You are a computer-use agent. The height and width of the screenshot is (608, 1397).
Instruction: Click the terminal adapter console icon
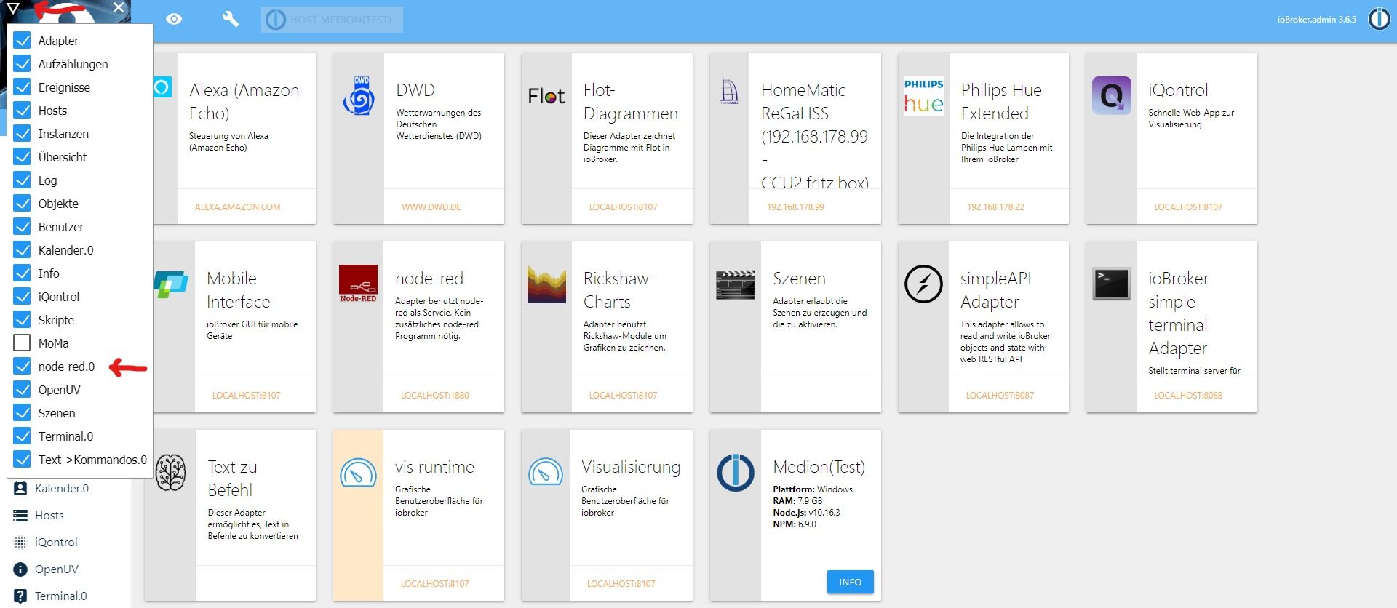1112,284
